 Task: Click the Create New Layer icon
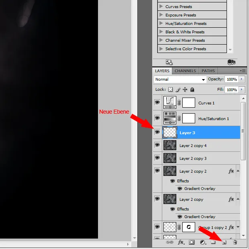coord(225,242)
